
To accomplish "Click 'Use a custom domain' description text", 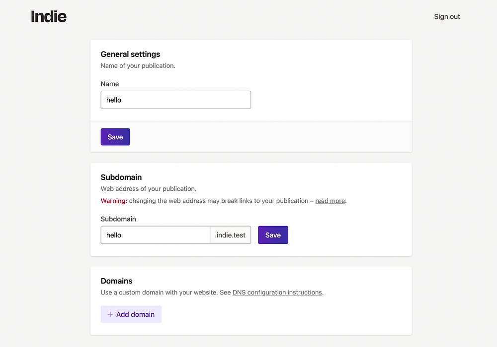I will [x=159, y=292].
